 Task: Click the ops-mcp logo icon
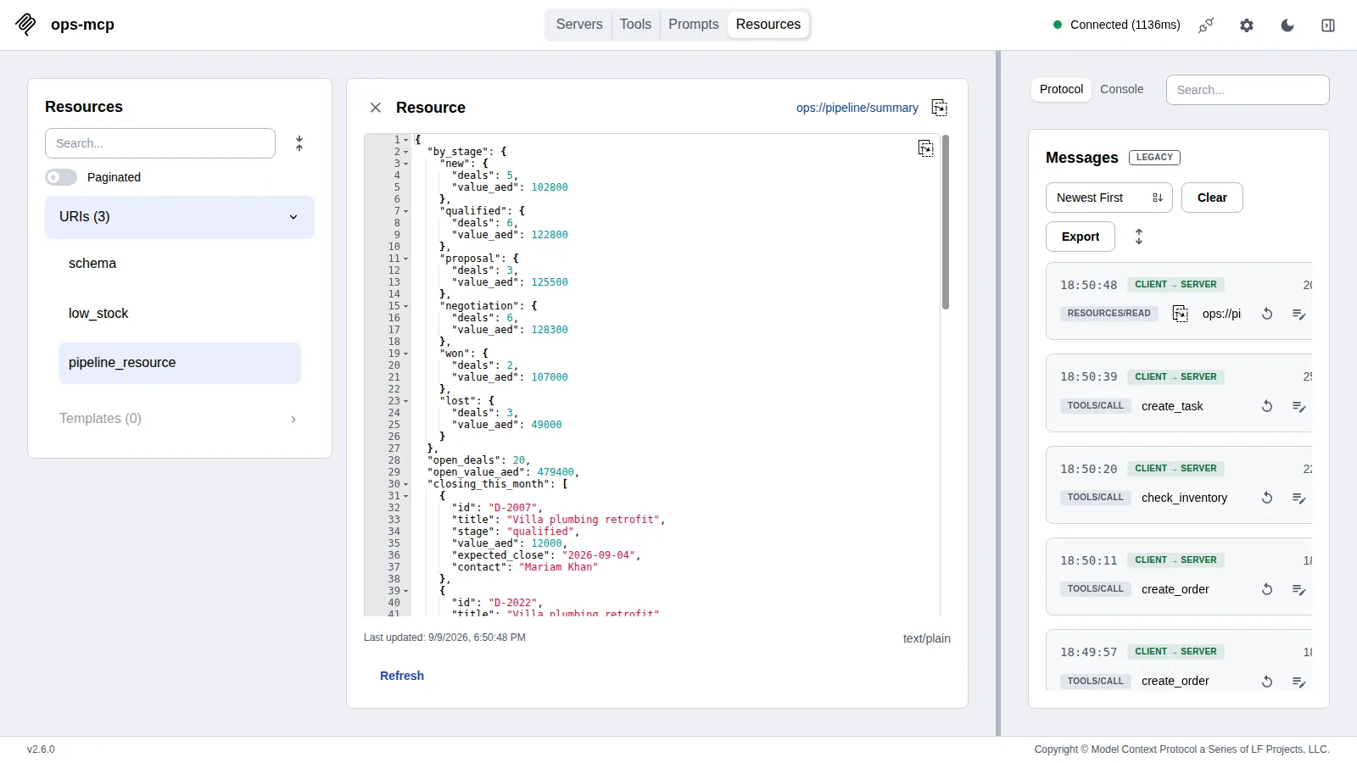[26, 25]
